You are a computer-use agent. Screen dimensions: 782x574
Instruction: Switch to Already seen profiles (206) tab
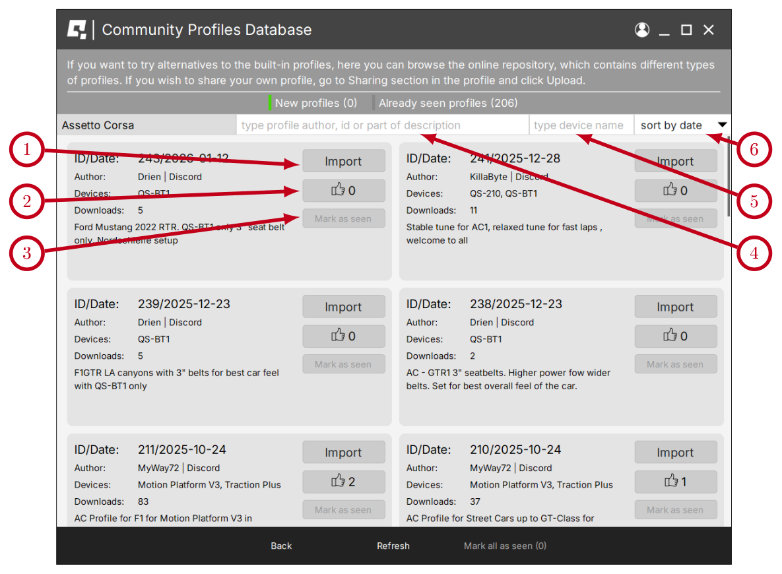pos(447,103)
